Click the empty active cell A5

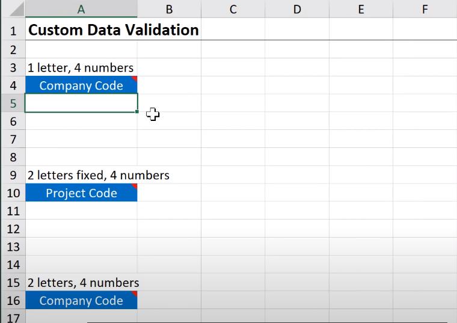(x=81, y=103)
